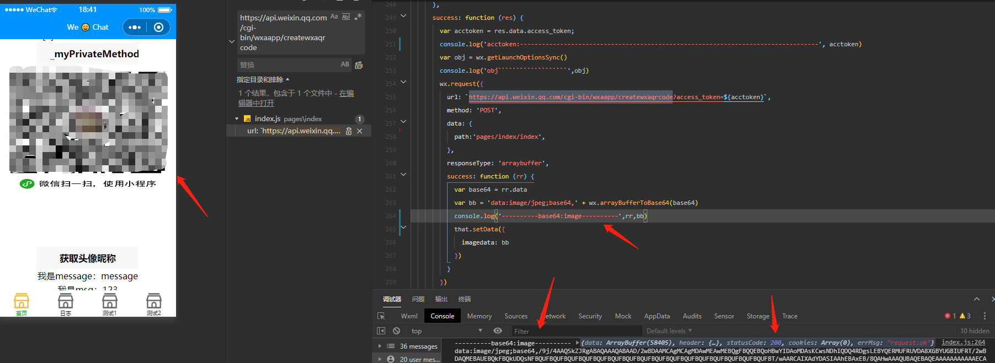Open the mini program more-options capsule menu
This screenshot has height=363, width=995.
[x=135, y=27]
